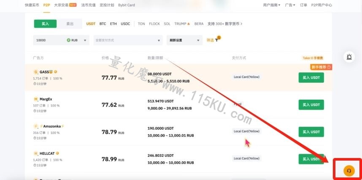Image resolution: width=362 pixels, height=180 pixels.
Task: Click the 10,000.00 ~ 13,000.01 RUB limit
Action: pos(170,136)
